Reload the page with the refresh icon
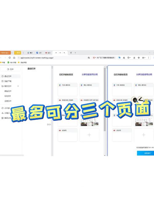154x202 pixels. (10, 58)
